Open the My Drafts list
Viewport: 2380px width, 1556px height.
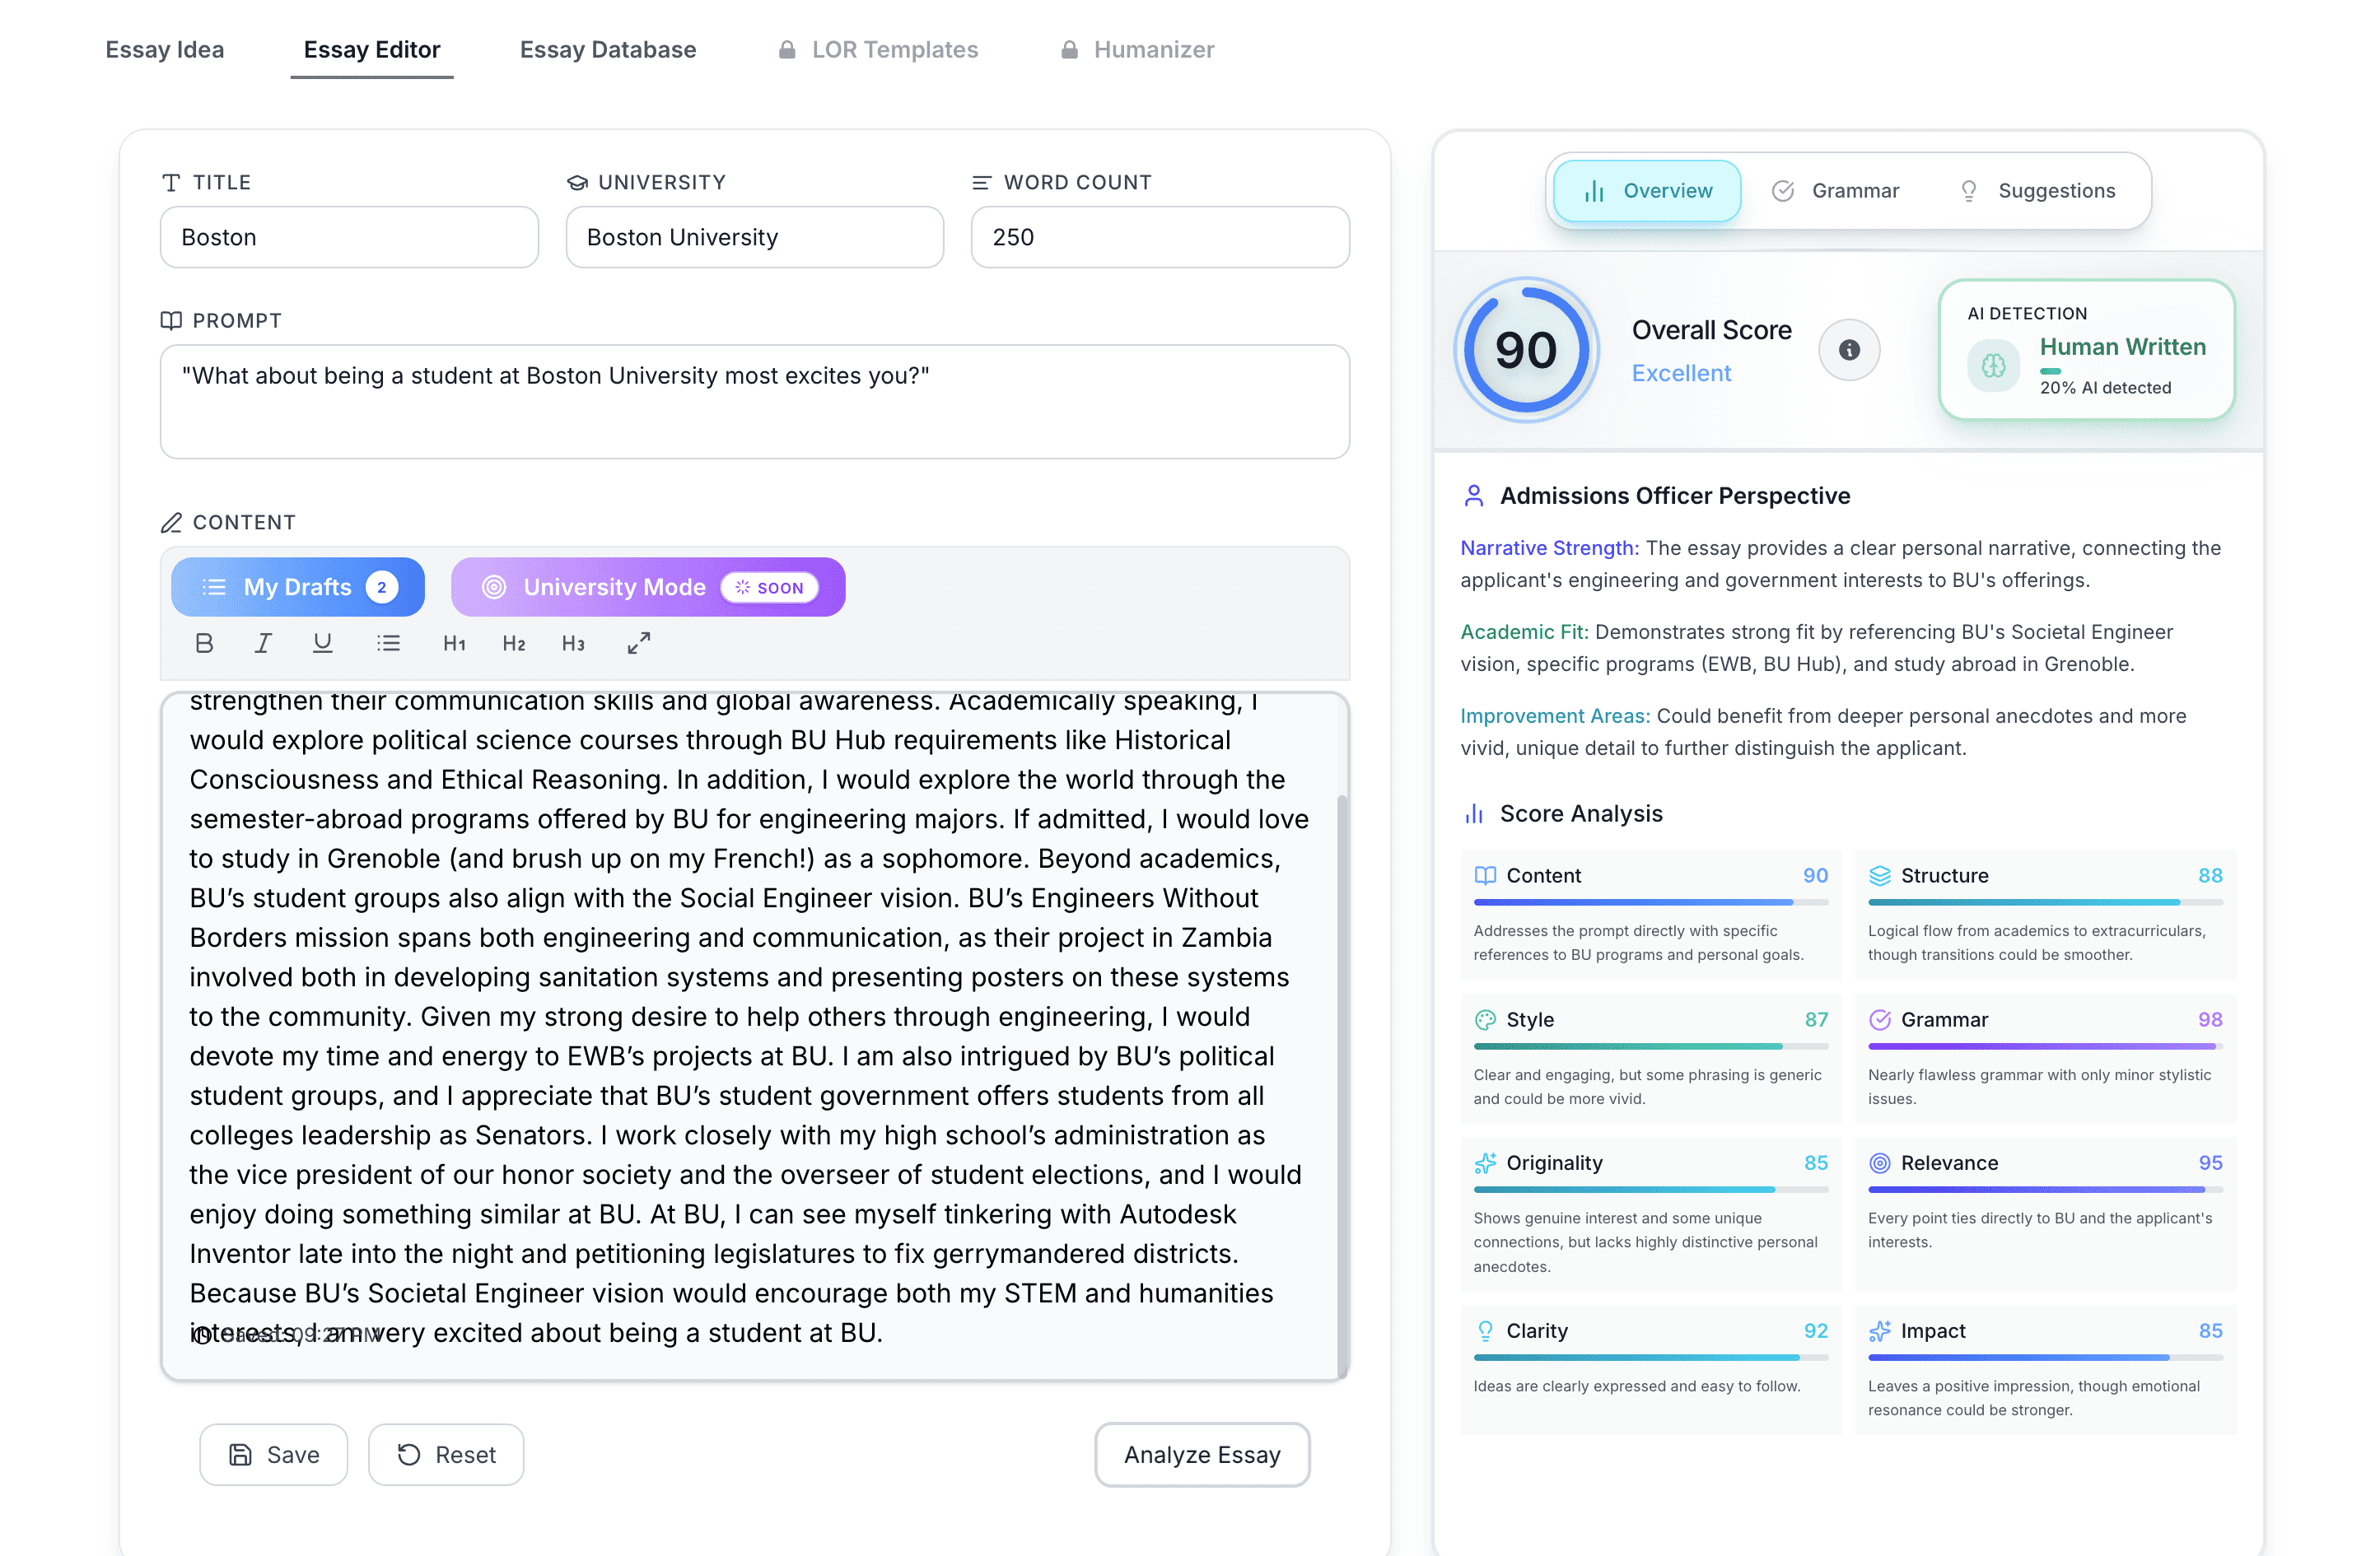(298, 587)
